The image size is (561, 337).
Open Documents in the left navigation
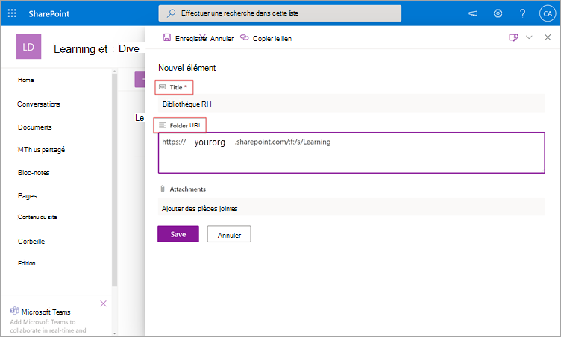(x=35, y=127)
